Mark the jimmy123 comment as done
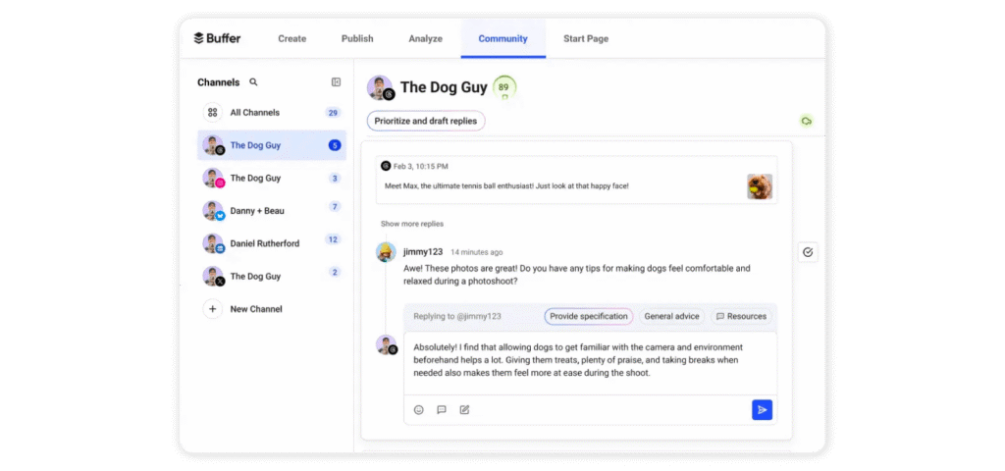This screenshot has height=471, width=1005. coord(807,252)
